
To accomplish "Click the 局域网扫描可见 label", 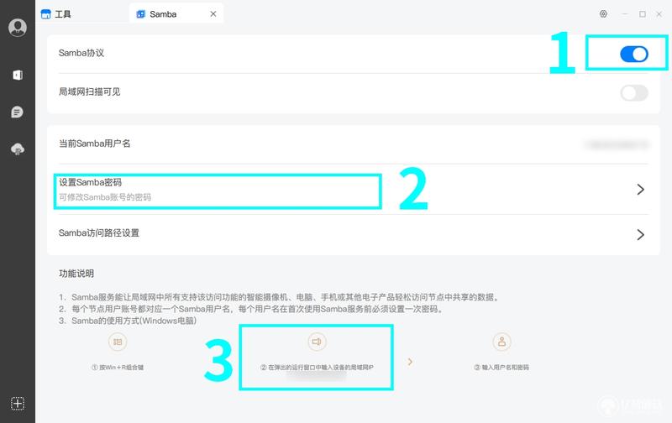I will (90, 91).
